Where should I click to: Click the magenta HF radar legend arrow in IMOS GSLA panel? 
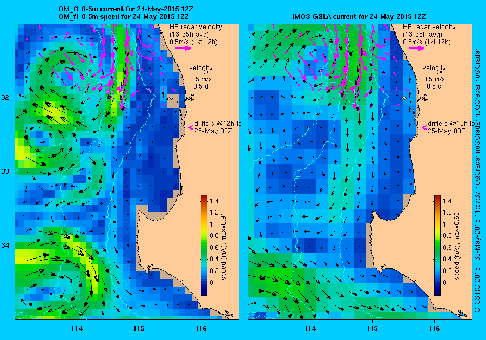click(416, 48)
